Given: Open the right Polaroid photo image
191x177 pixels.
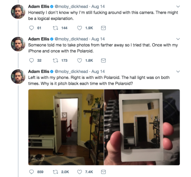Looking at the screenshot, I should coord(142,127).
